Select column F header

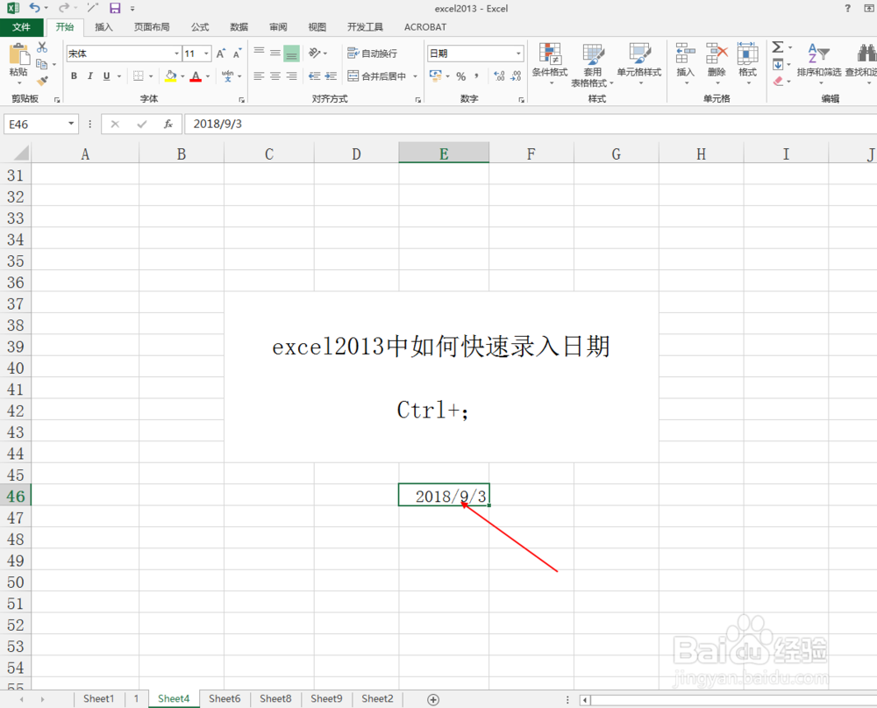pos(531,154)
